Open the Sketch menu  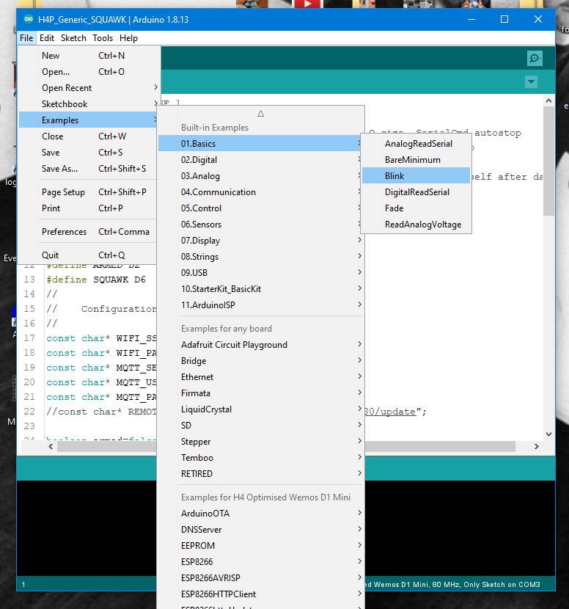73,38
